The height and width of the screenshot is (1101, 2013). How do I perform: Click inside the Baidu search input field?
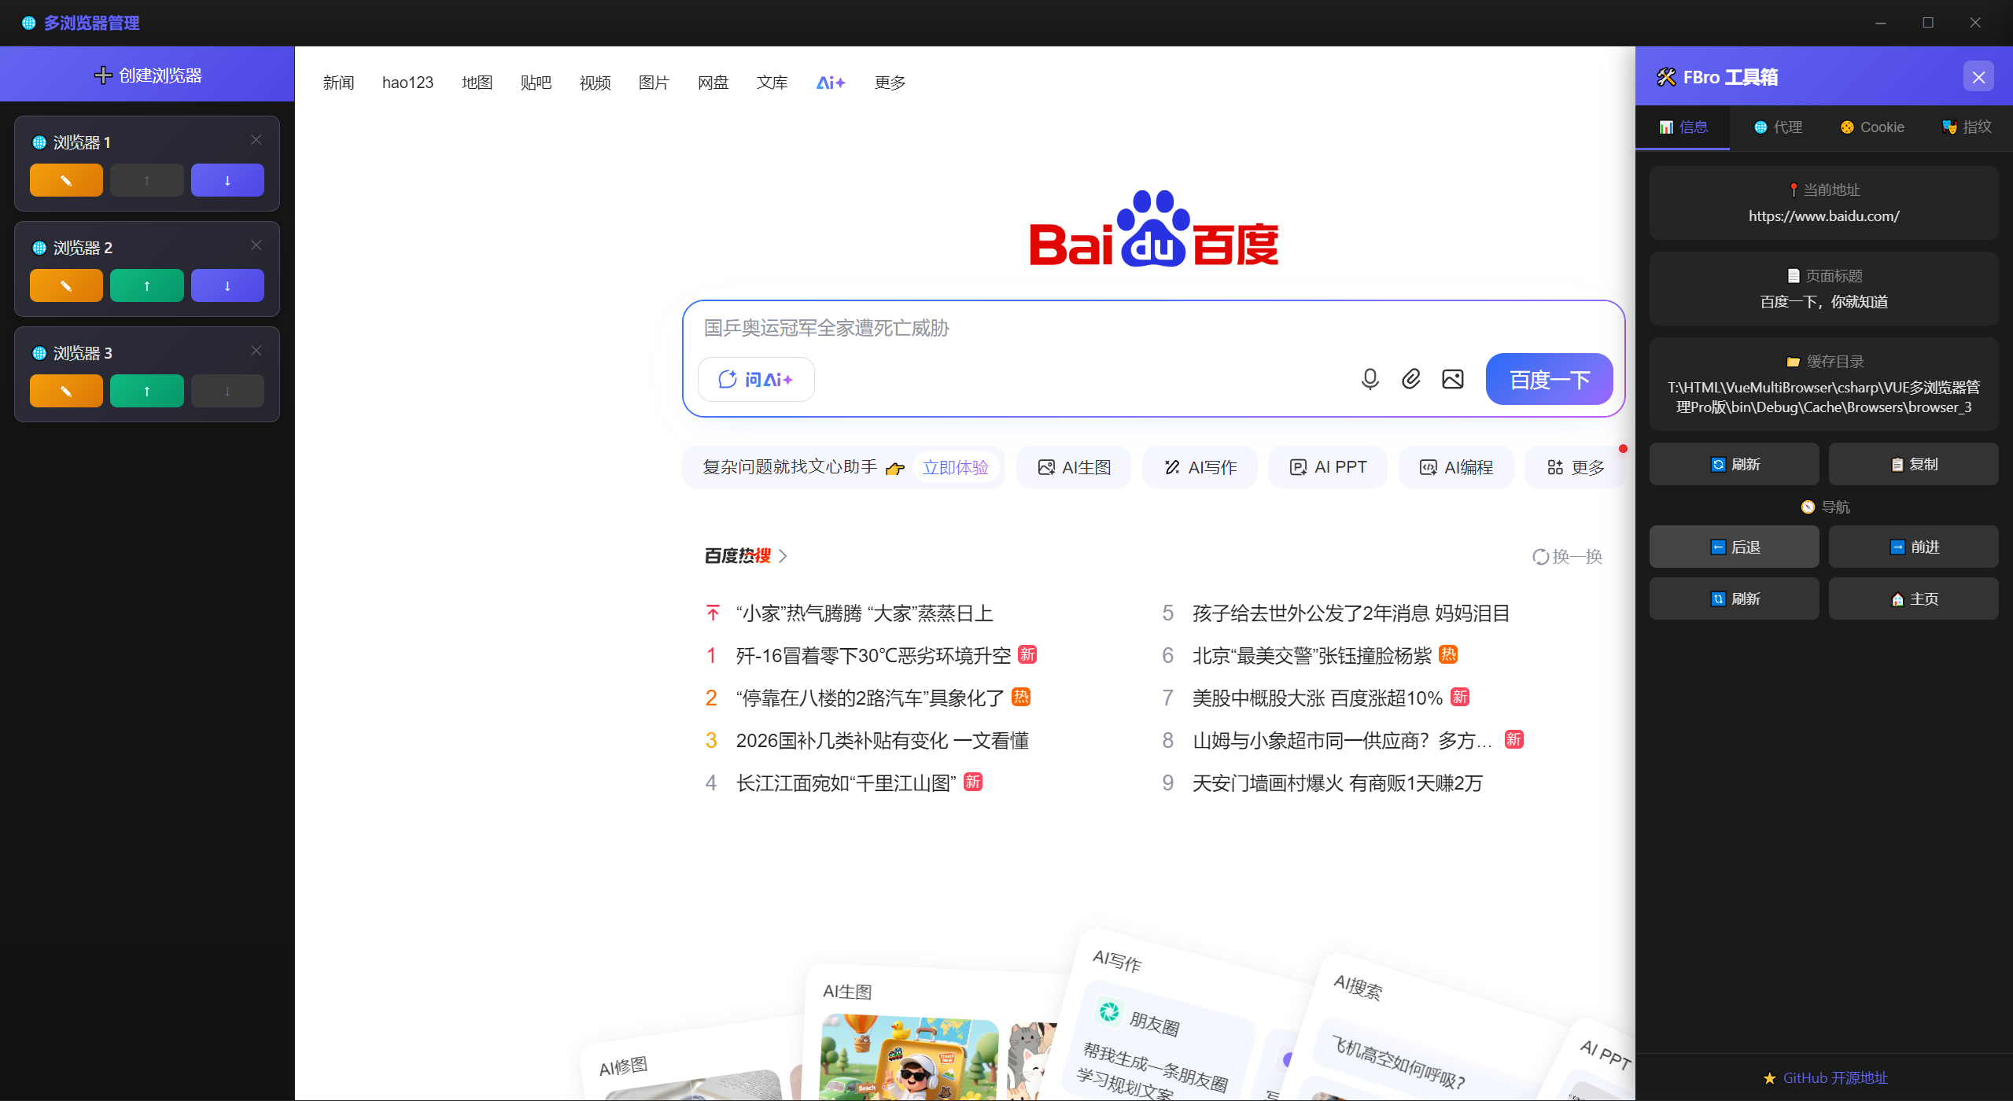(x=1023, y=329)
